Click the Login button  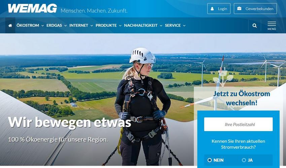(219, 8)
